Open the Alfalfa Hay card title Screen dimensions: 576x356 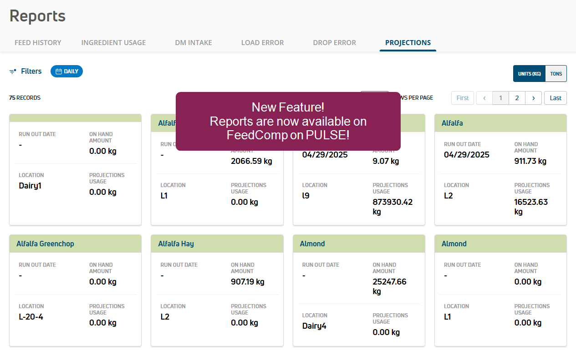pos(176,244)
